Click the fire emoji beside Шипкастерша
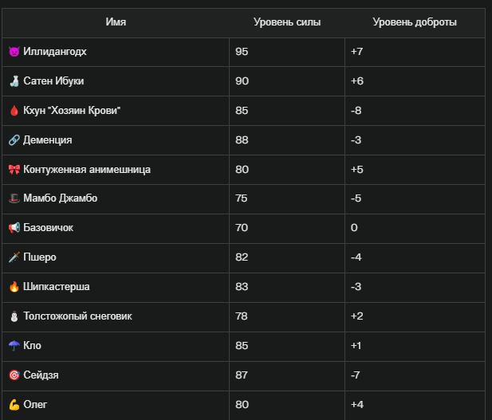Image resolution: width=492 pixels, height=420 pixels. (14, 287)
